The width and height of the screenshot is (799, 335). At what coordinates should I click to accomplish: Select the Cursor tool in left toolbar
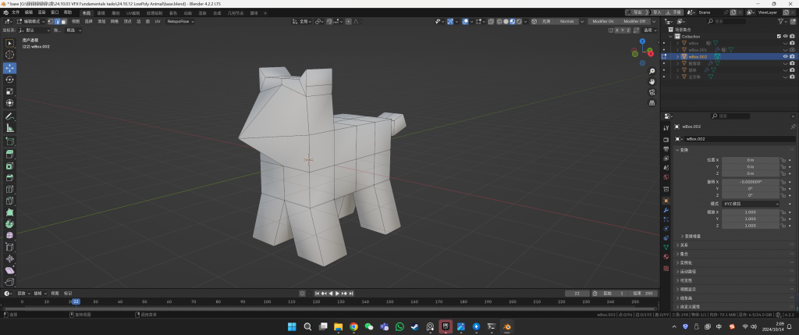(10, 55)
